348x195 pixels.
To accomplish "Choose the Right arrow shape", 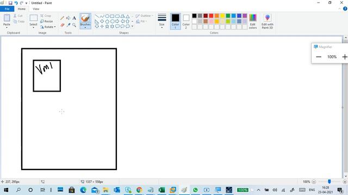I will point(117,21).
